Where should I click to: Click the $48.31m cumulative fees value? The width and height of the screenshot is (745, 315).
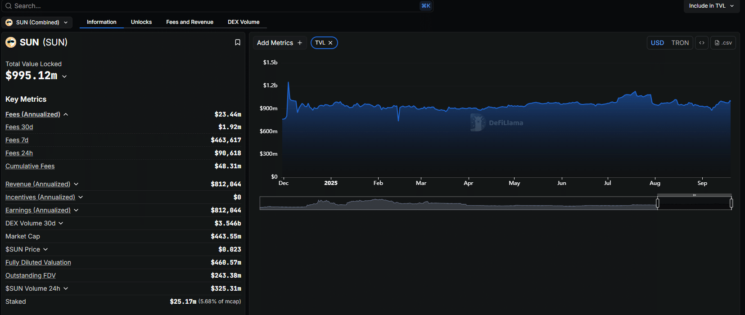click(228, 166)
